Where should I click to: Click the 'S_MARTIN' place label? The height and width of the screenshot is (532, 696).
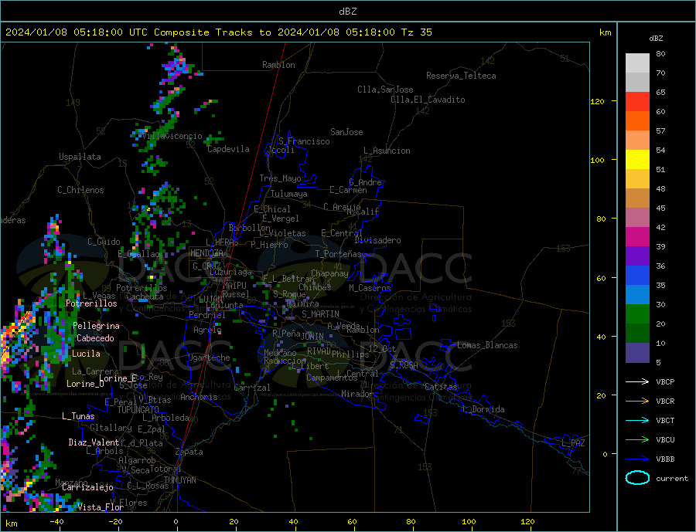pyautogui.click(x=320, y=314)
